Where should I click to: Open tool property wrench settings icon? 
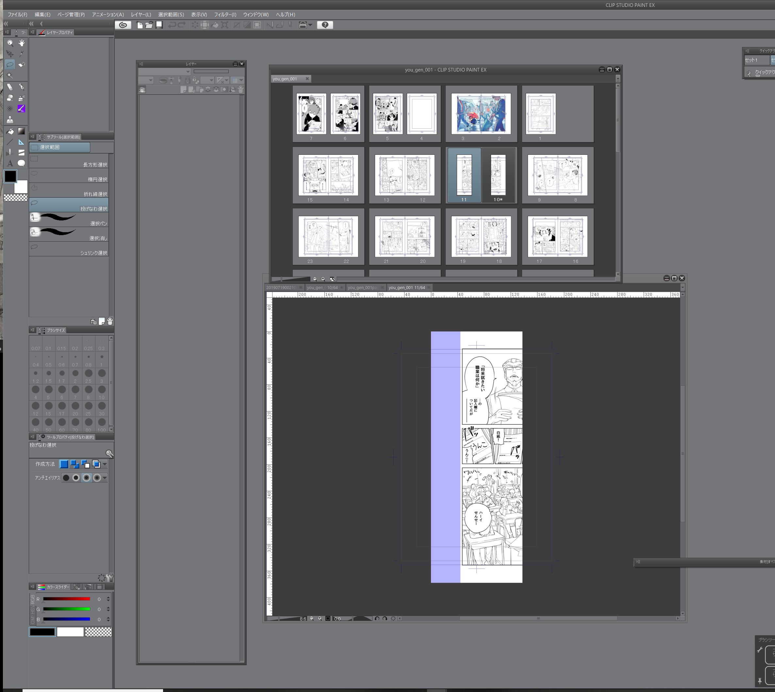[109, 454]
